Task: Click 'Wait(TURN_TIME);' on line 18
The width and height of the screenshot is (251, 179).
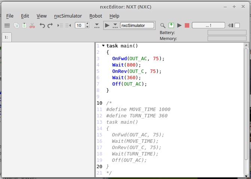Action: [x=135, y=154]
